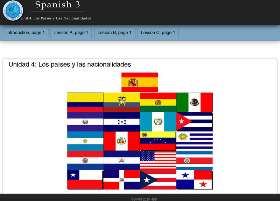Select the Colombia flag
The image size is (280, 201).
pyautogui.click(x=85, y=102)
